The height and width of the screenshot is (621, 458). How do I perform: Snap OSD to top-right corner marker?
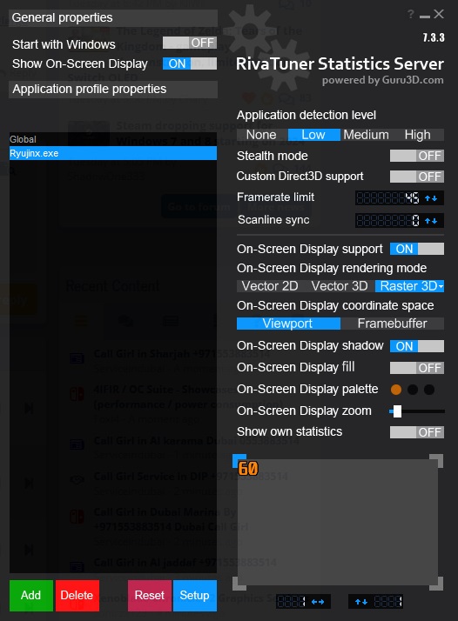click(x=436, y=461)
